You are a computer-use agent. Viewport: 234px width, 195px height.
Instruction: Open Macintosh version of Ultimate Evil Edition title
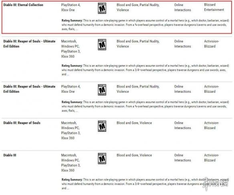(29, 44)
